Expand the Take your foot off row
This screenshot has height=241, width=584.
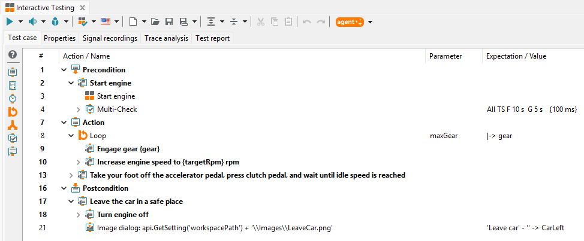(71, 175)
